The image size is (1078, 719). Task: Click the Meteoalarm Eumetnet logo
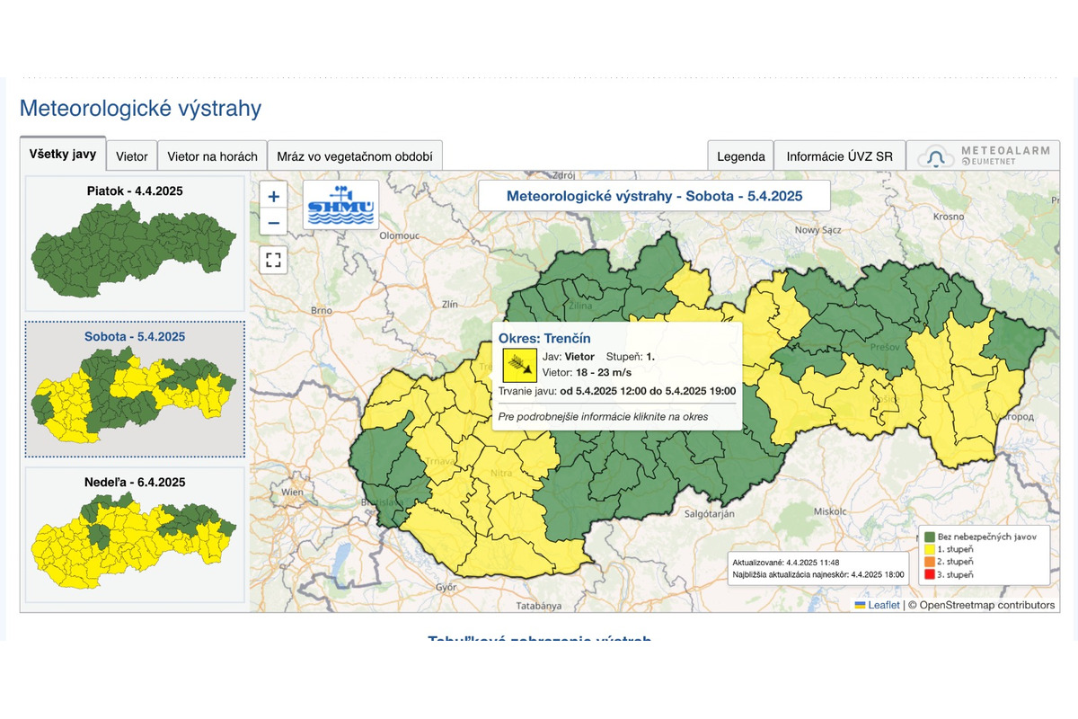pyautogui.click(x=983, y=155)
